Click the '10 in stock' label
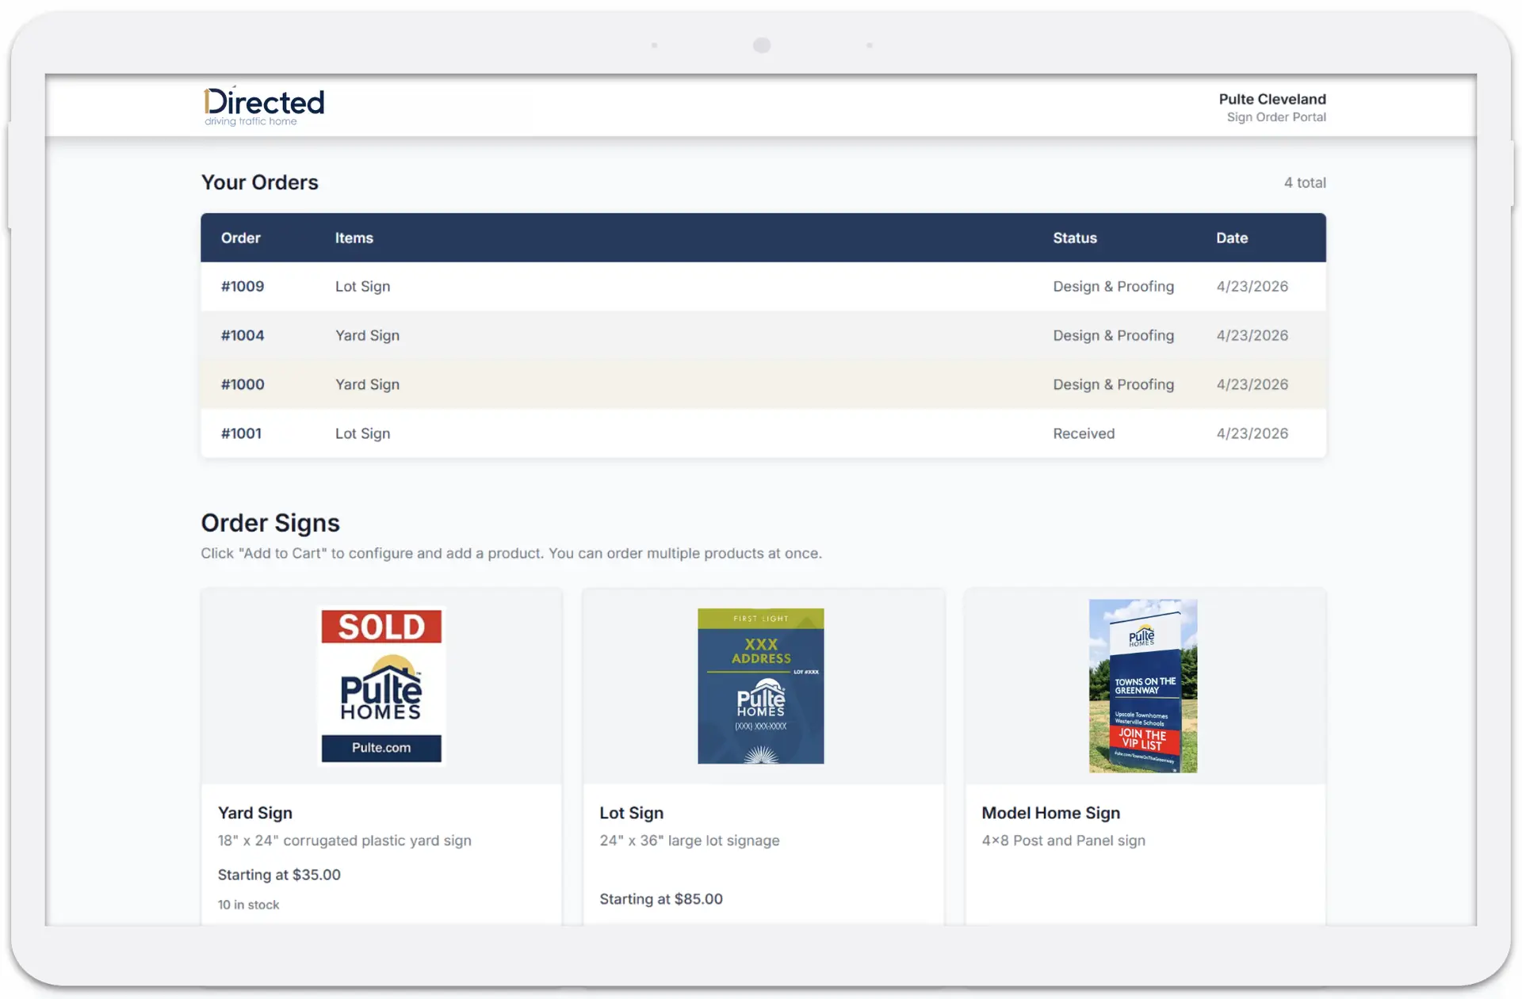 (248, 905)
